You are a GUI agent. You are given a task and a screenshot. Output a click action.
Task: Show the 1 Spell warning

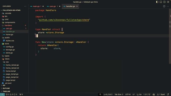pos(161,94)
